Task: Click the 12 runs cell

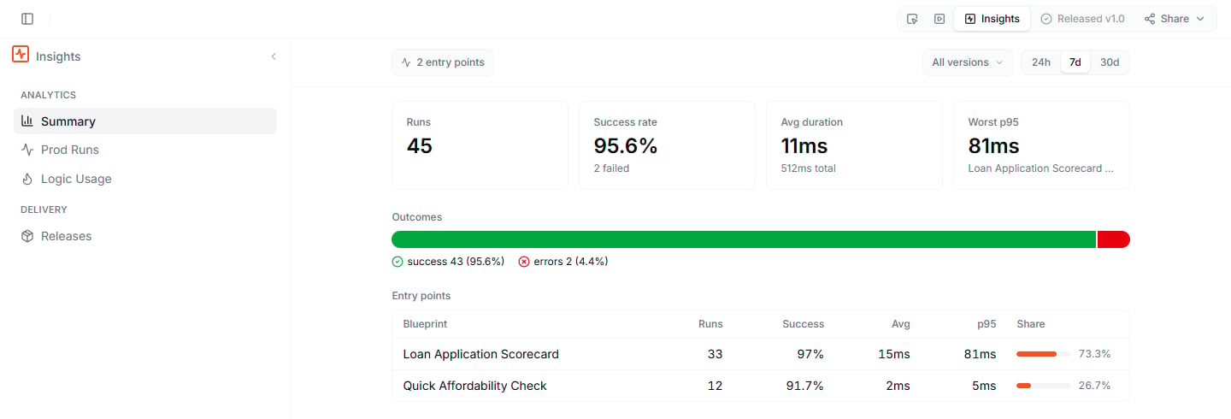Action: tap(715, 386)
